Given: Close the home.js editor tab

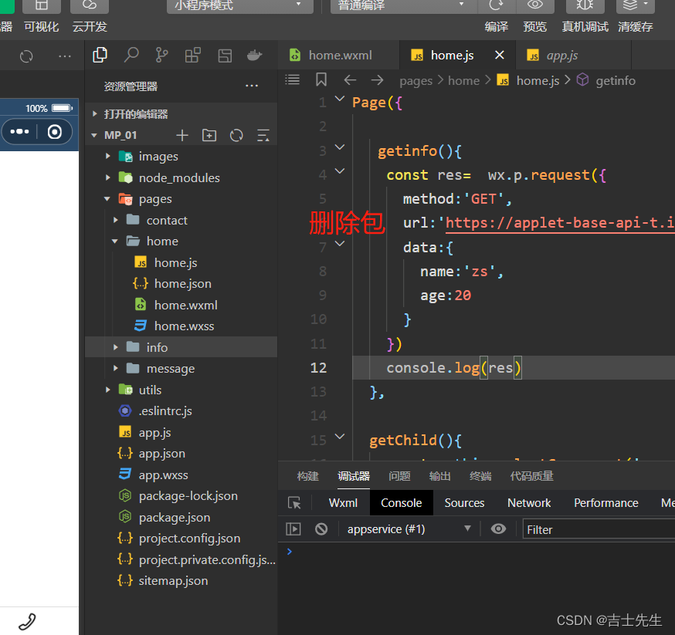Looking at the screenshot, I should pyautogui.click(x=500, y=55).
